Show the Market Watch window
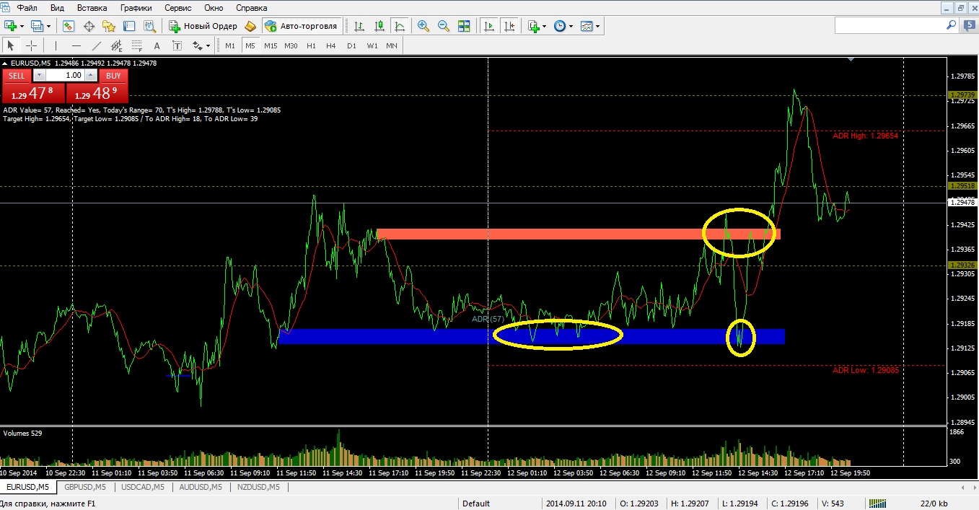The image size is (979, 510). point(69,26)
